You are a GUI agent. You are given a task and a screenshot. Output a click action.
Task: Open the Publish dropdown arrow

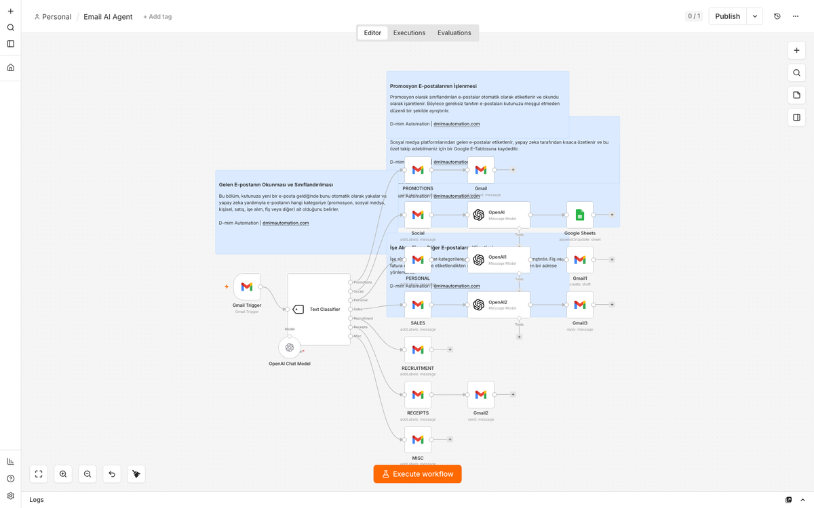click(755, 16)
